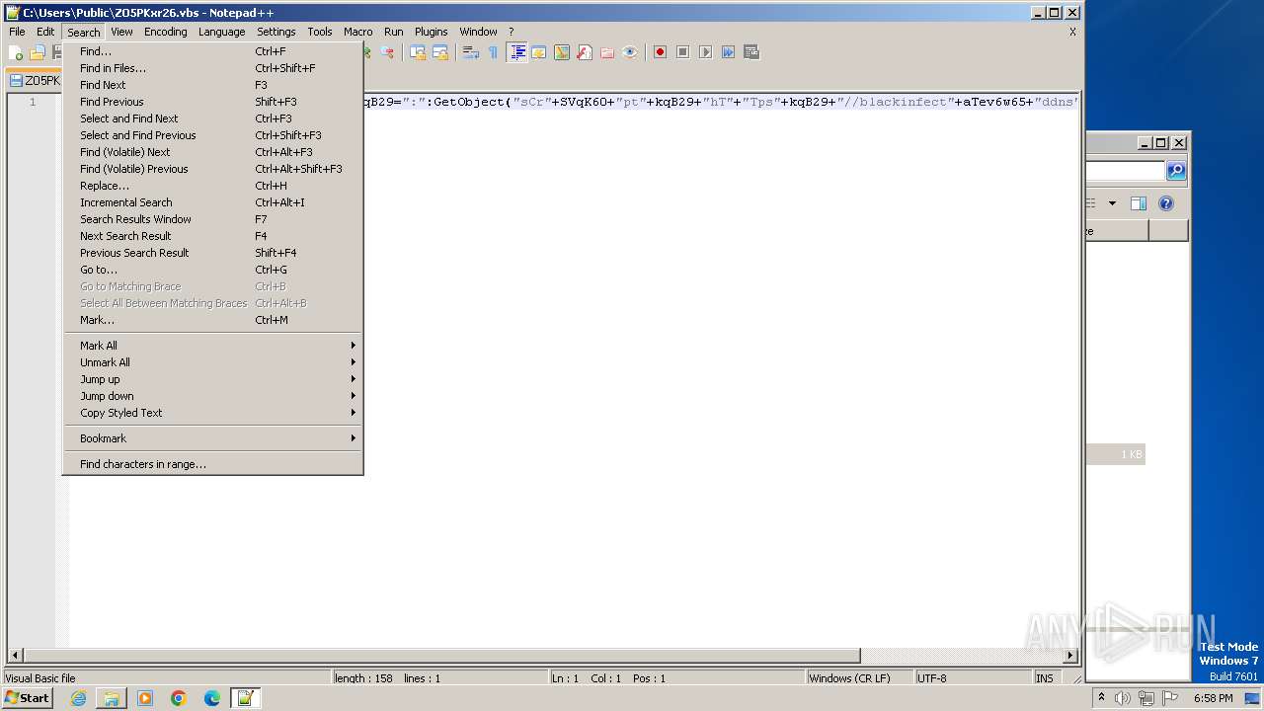1264x711 pixels.
Task: Open the Edit menu
Action: pyautogui.click(x=45, y=32)
